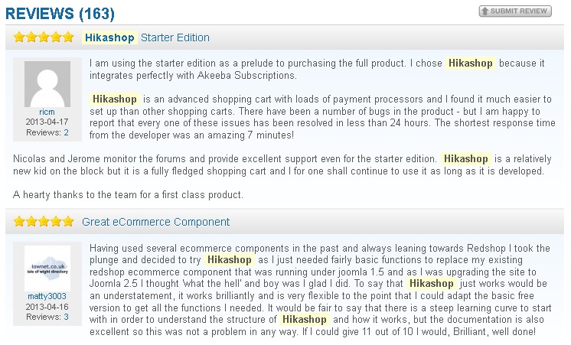View ricm's 2 reviews count link
571x345 pixels.
tap(66, 132)
